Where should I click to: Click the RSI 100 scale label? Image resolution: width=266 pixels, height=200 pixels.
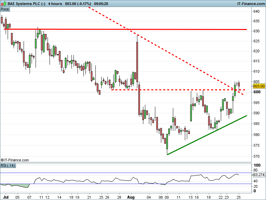click(257, 165)
